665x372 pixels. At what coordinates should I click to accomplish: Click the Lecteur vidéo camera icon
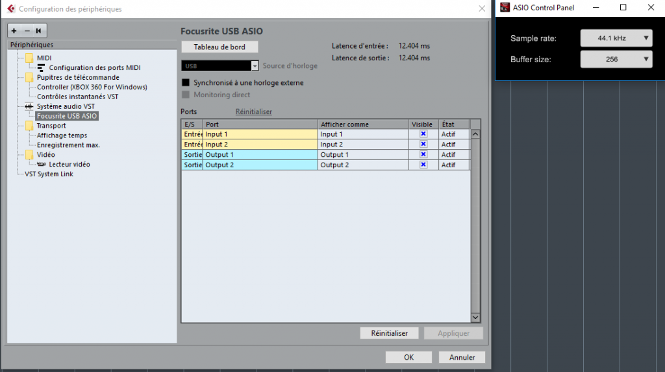click(41, 164)
